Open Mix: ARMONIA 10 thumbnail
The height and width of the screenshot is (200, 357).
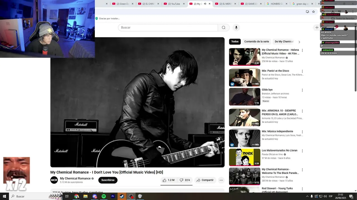tap(245, 117)
